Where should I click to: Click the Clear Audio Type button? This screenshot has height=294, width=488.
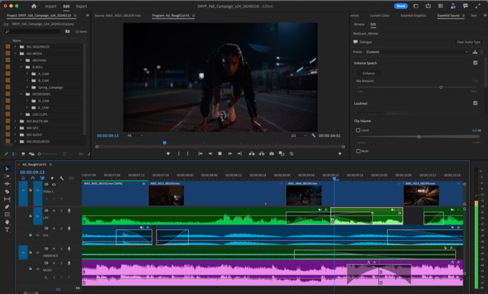click(468, 42)
